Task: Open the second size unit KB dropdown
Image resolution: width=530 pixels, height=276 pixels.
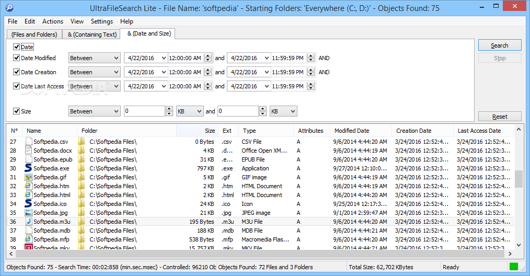Action: 283,111
